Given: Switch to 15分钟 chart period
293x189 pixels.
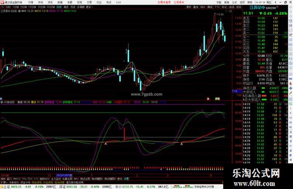Looking at the screenshot, I should click(32, 7).
